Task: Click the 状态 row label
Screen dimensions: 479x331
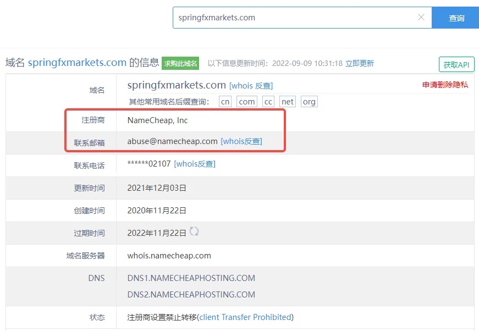Action: pyautogui.click(x=97, y=317)
